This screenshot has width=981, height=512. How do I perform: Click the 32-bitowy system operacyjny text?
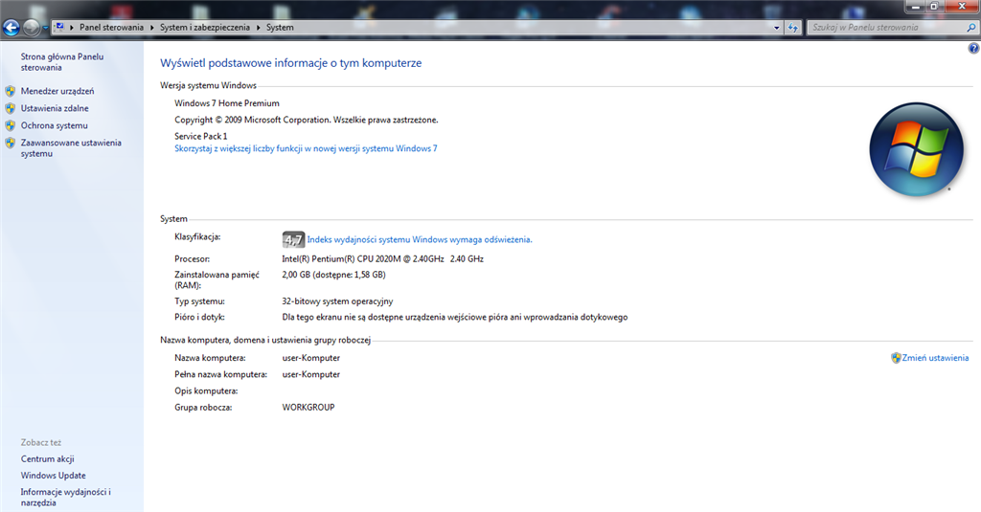point(337,301)
